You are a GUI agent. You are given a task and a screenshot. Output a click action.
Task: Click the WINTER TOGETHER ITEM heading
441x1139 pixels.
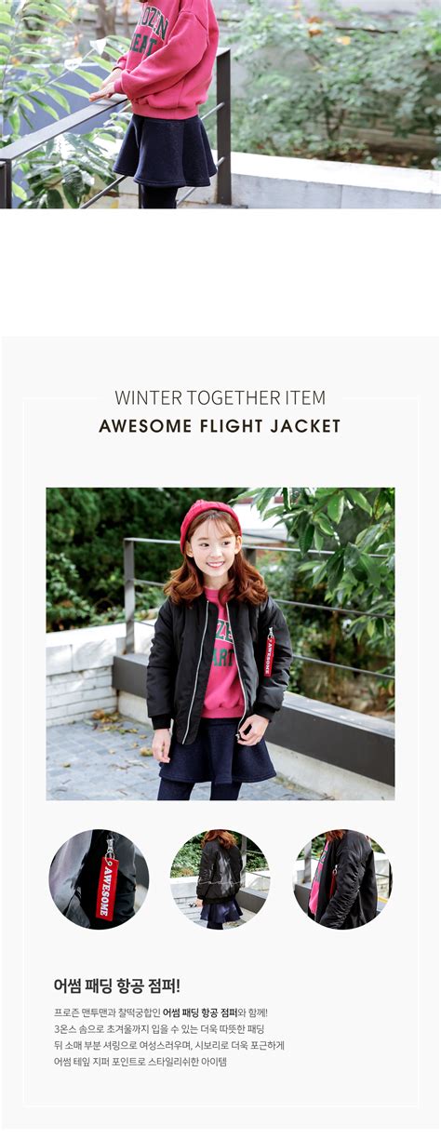(x=220, y=397)
